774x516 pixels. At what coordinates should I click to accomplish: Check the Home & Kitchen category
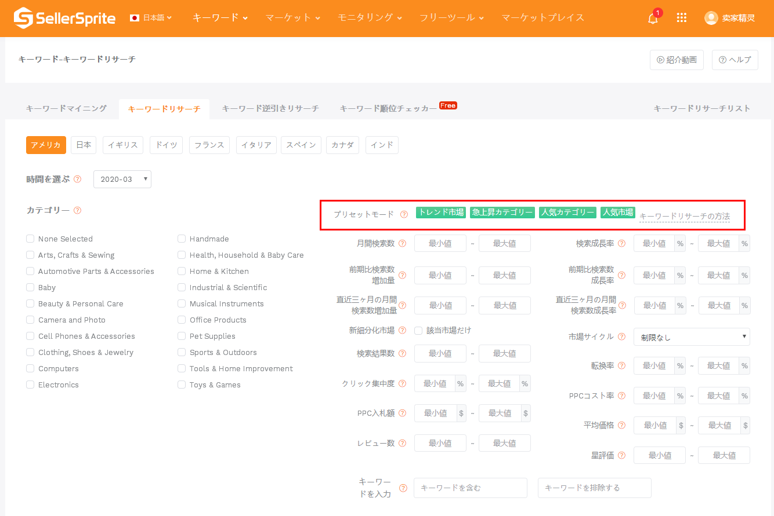[x=182, y=271]
